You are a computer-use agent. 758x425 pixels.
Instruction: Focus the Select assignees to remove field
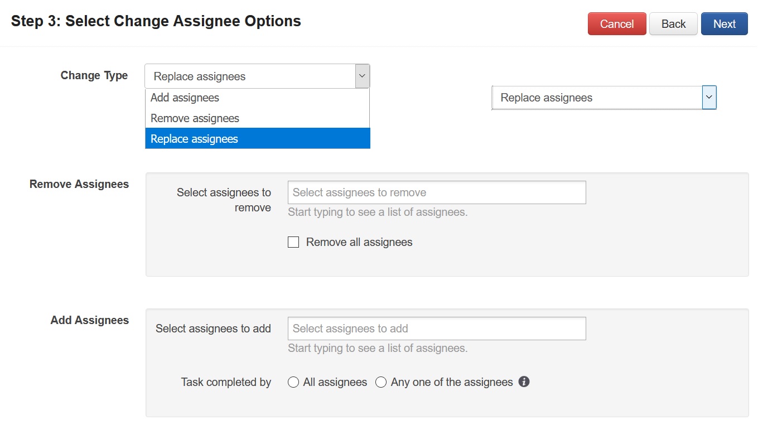pyautogui.click(x=437, y=192)
